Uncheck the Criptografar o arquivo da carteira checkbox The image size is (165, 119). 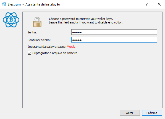(29, 53)
